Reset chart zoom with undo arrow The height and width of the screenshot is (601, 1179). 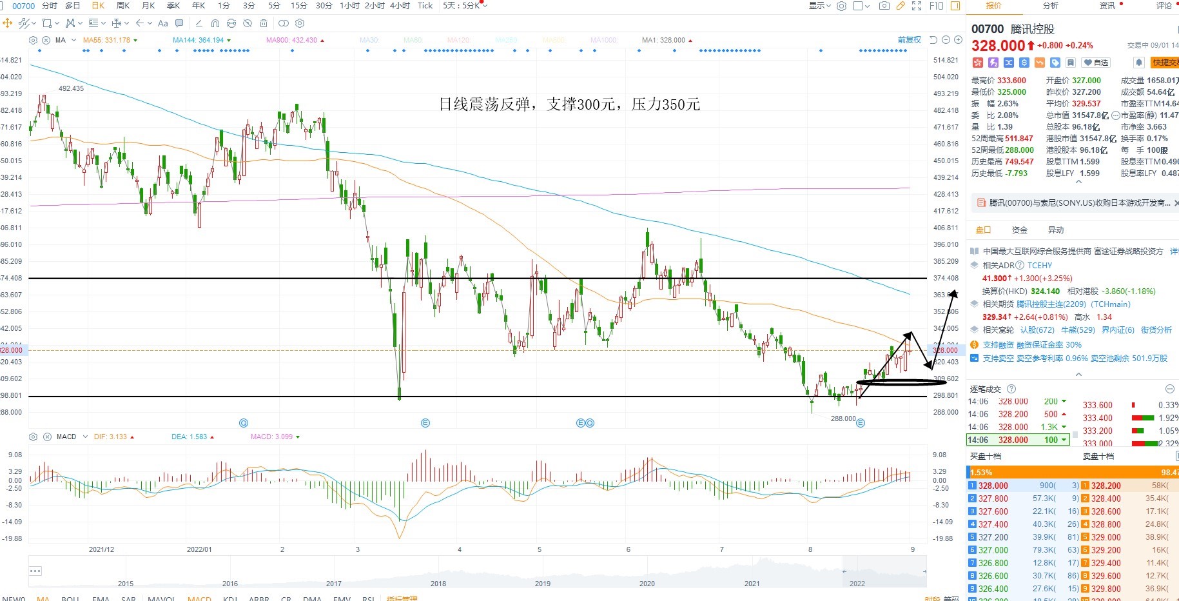[933, 40]
